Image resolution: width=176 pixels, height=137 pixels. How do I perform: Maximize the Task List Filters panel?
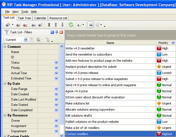tap(52, 32)
